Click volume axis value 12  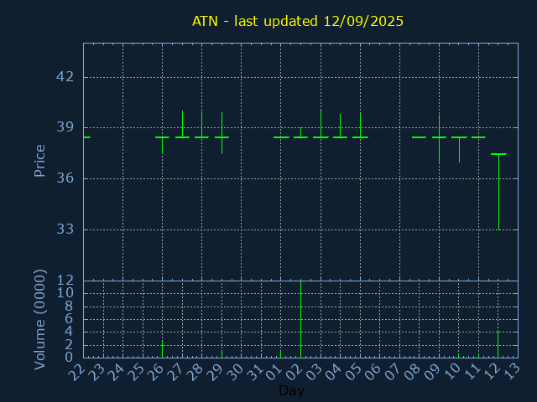(65, 281)
